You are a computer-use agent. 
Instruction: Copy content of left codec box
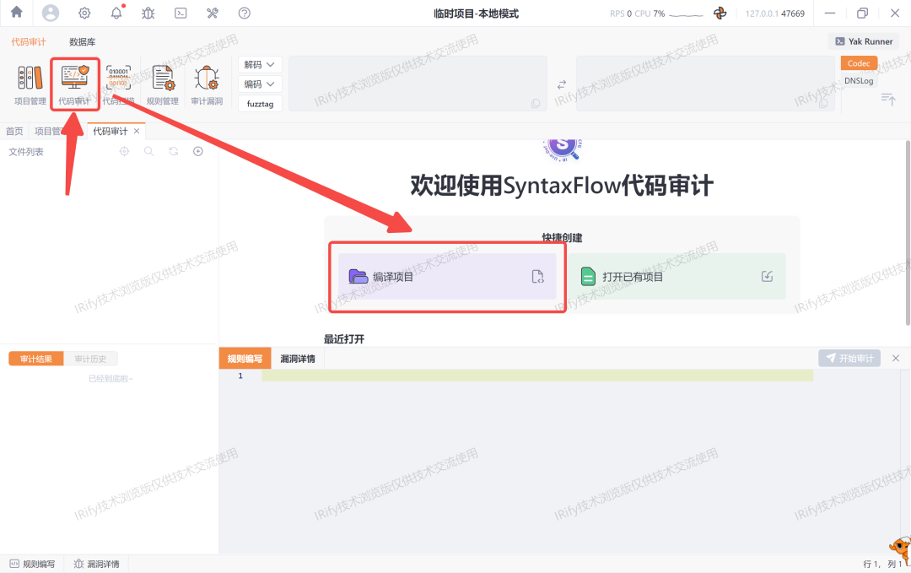point(536,104)
